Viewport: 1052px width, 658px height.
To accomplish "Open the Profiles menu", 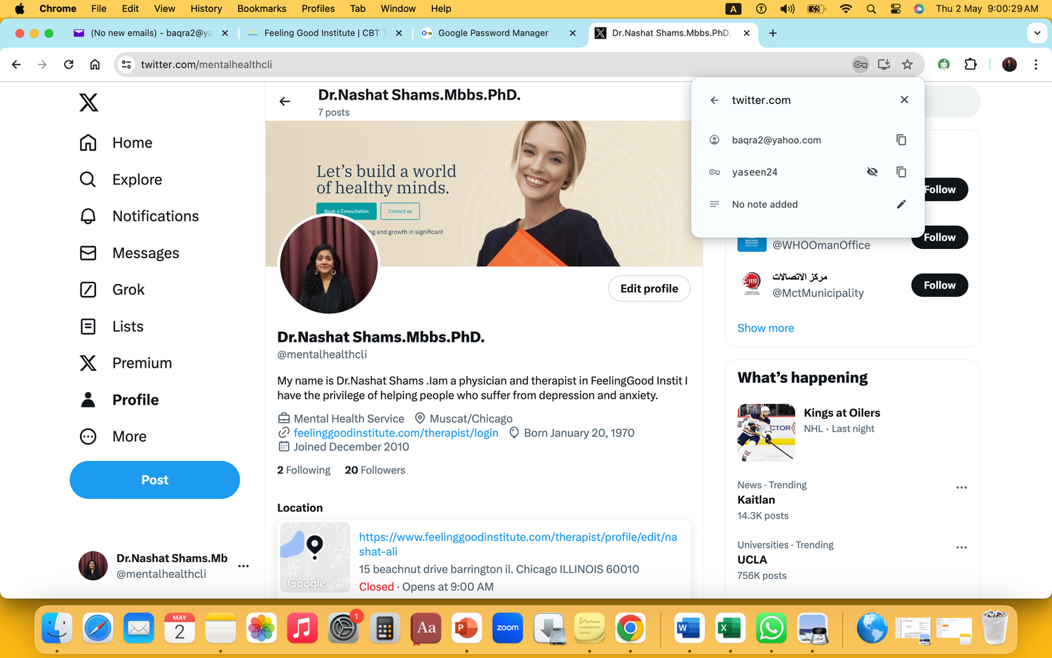I will click(318, 8).
